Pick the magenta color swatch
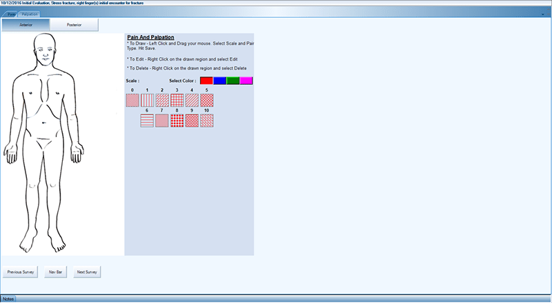Viewport: 552px width, 303px height. [246, 81]
